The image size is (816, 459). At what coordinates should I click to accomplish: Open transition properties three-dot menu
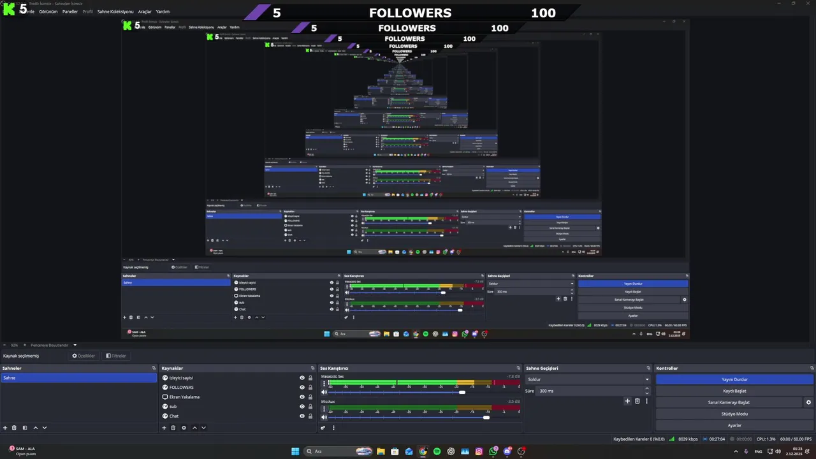click(x=646, y=401)
